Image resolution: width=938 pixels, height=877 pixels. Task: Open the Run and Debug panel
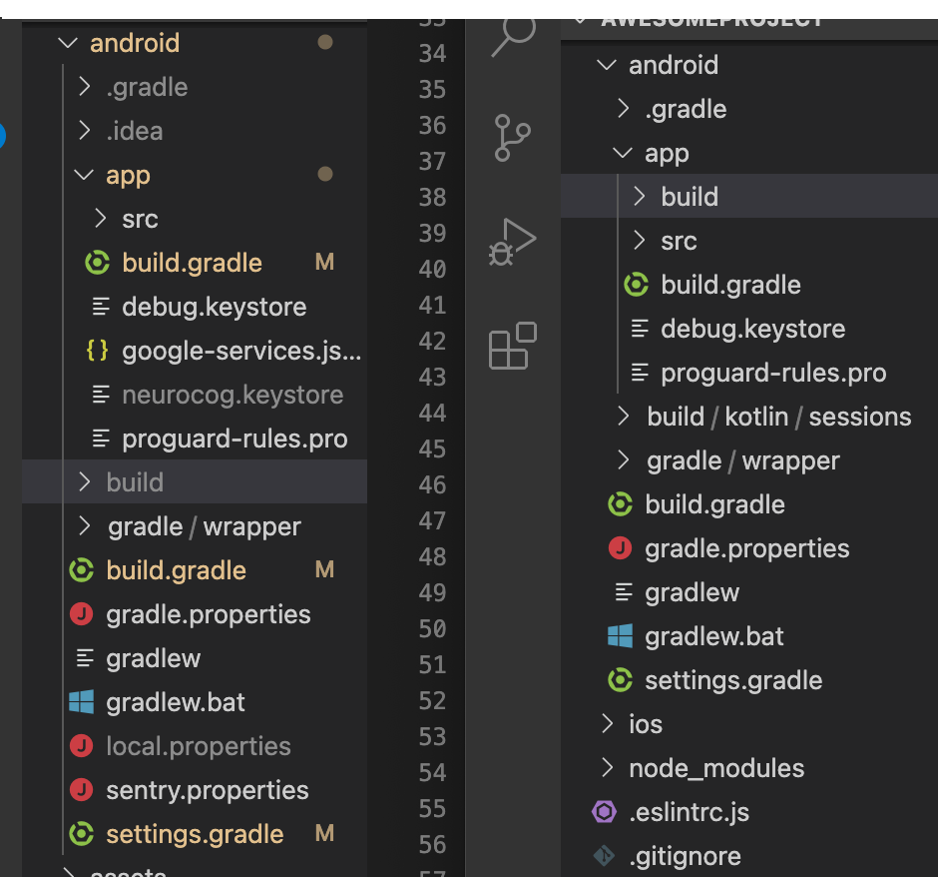point(511,241)
